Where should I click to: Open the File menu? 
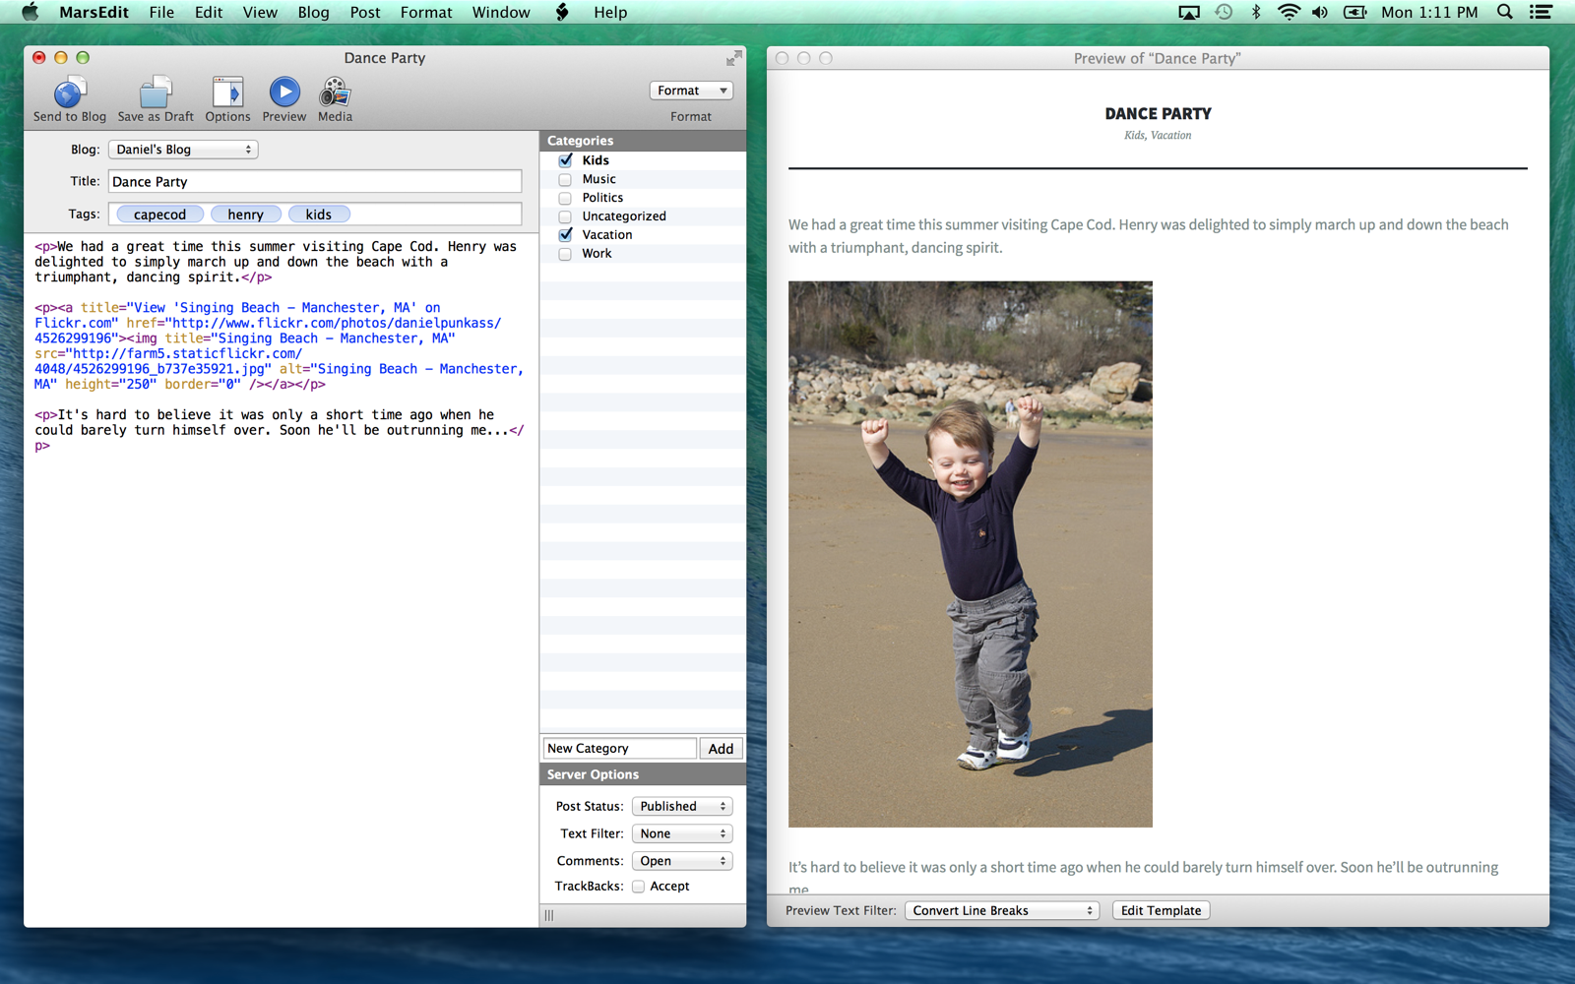[161, 12]
